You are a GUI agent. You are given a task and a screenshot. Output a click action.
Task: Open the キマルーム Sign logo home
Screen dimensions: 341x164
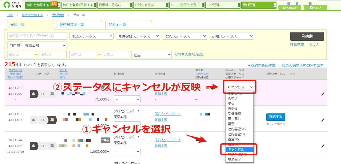tap(12, 5)
